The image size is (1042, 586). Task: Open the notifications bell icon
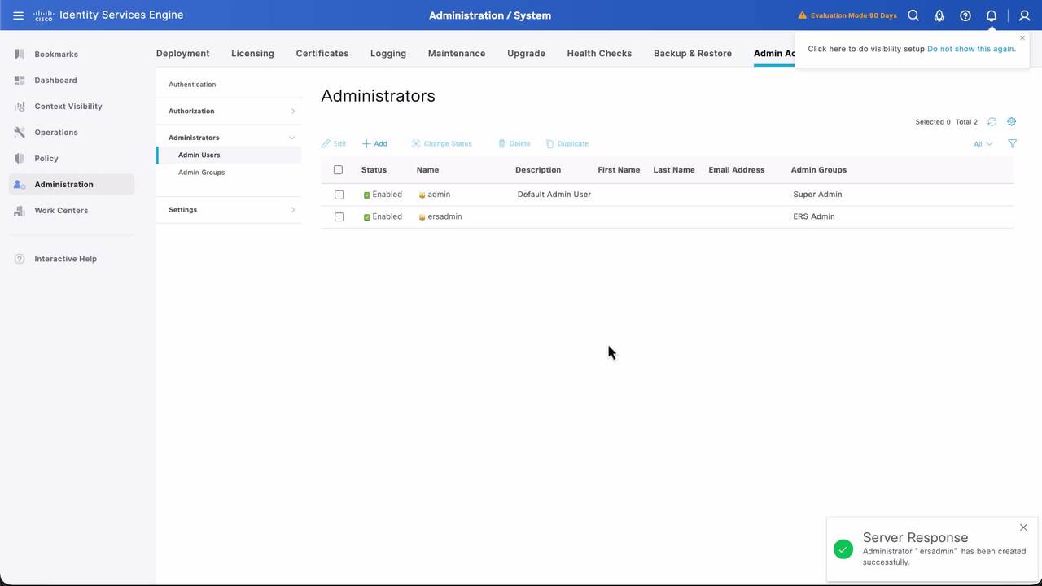(x=992, y=15)
